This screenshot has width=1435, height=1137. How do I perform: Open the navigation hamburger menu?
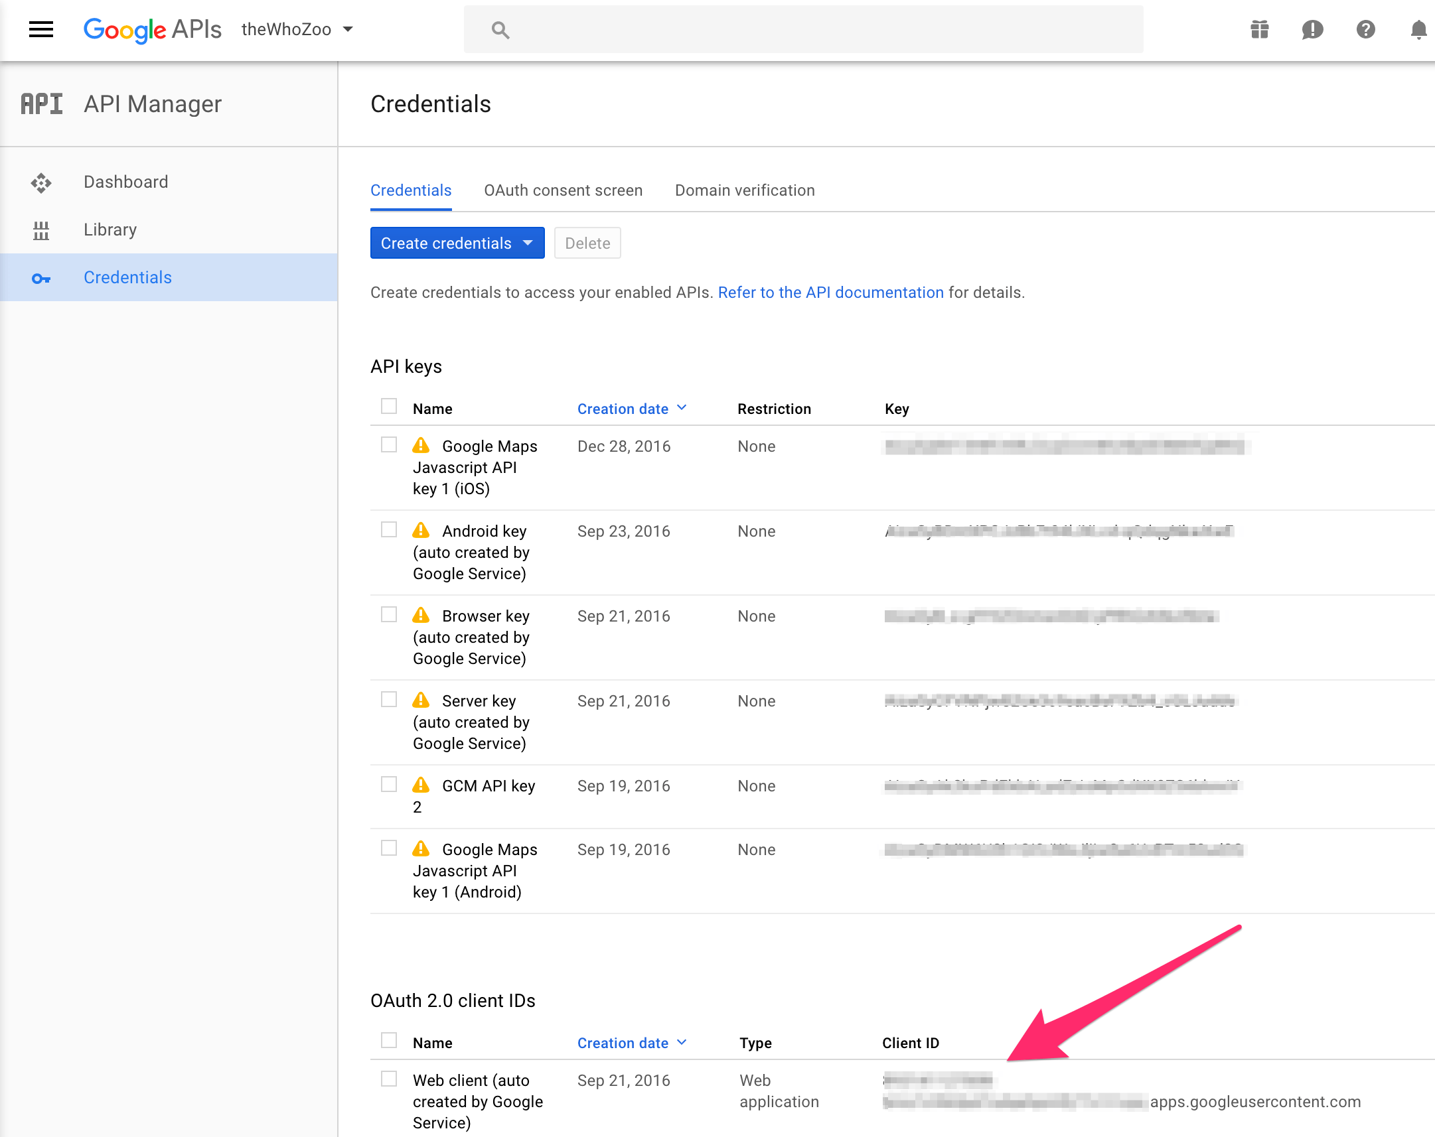coord(40,29)
